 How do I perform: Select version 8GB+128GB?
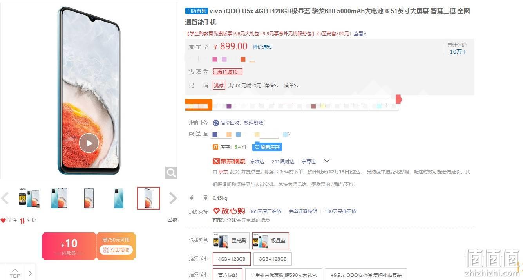(273, 259)
